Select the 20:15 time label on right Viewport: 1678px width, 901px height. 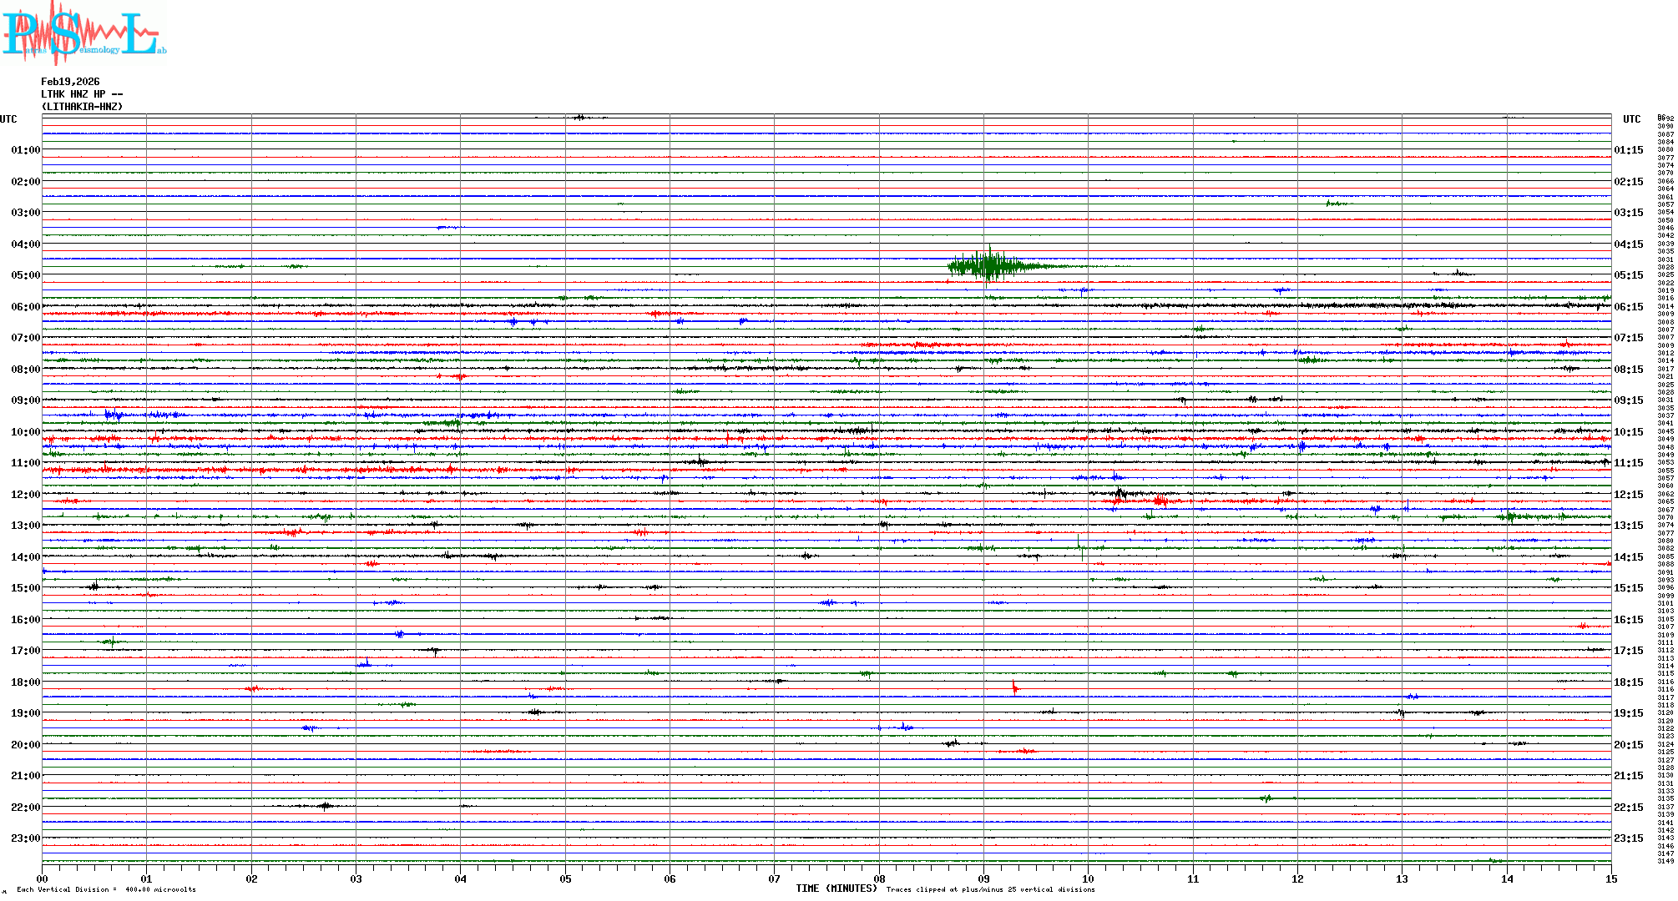pos(1628,745)
